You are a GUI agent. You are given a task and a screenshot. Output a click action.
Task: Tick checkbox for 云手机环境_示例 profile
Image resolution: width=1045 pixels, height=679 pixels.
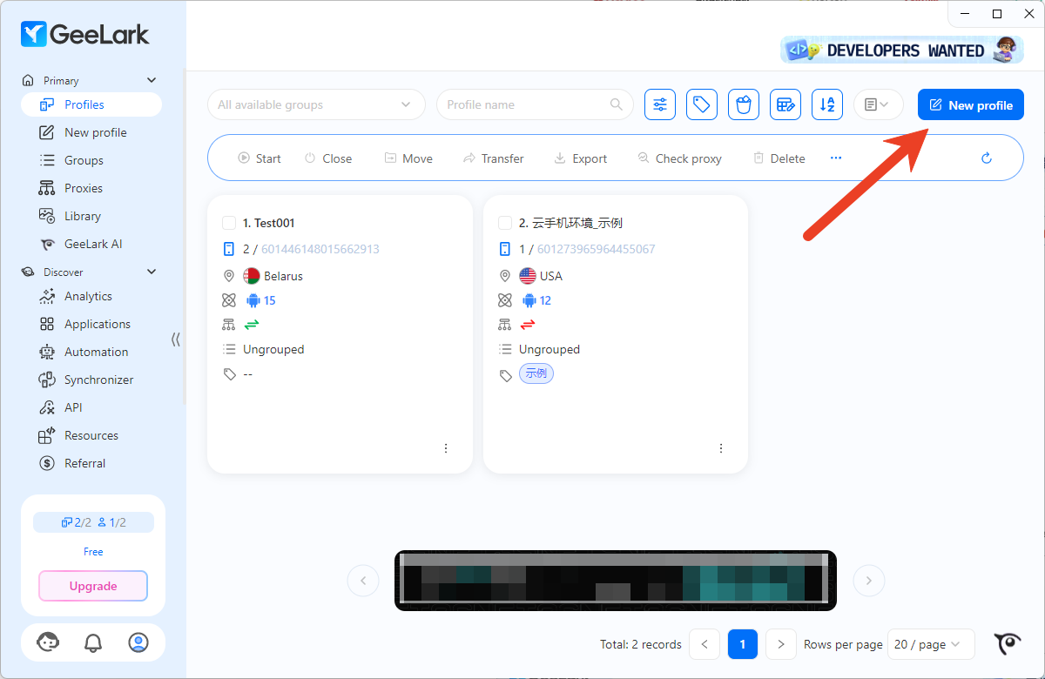(505, 223)
